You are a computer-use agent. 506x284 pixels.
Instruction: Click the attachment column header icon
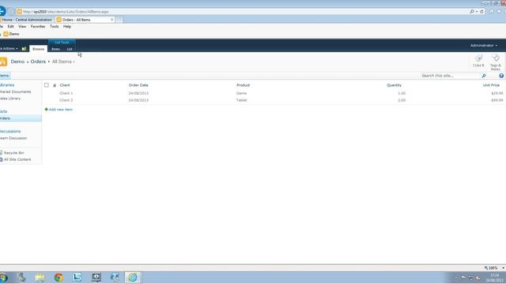(55, 85)
